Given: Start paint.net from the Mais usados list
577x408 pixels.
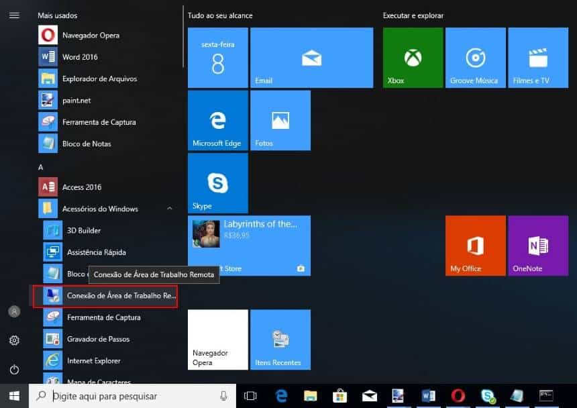Looking at the screenshot, I should tap(105, 101).
